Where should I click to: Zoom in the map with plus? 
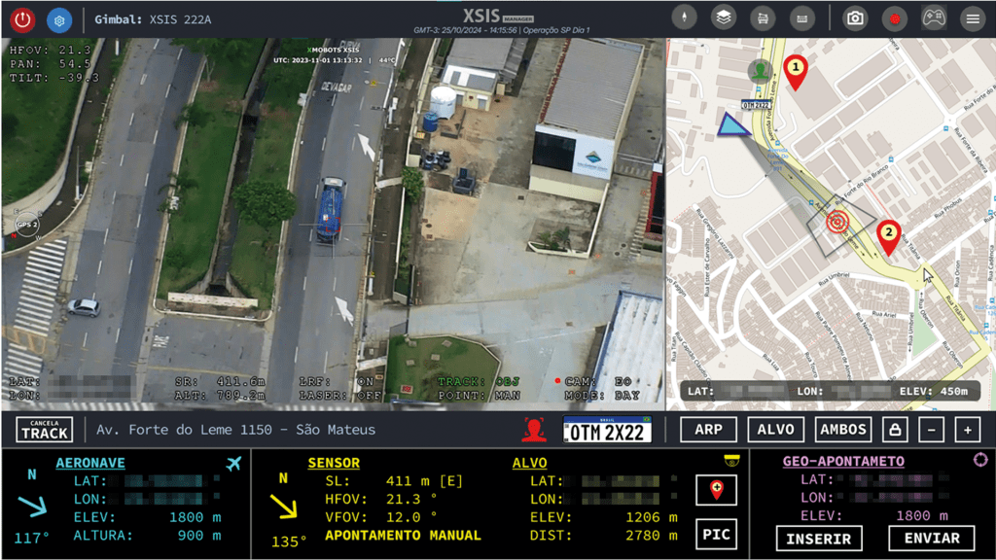(967, 430)
